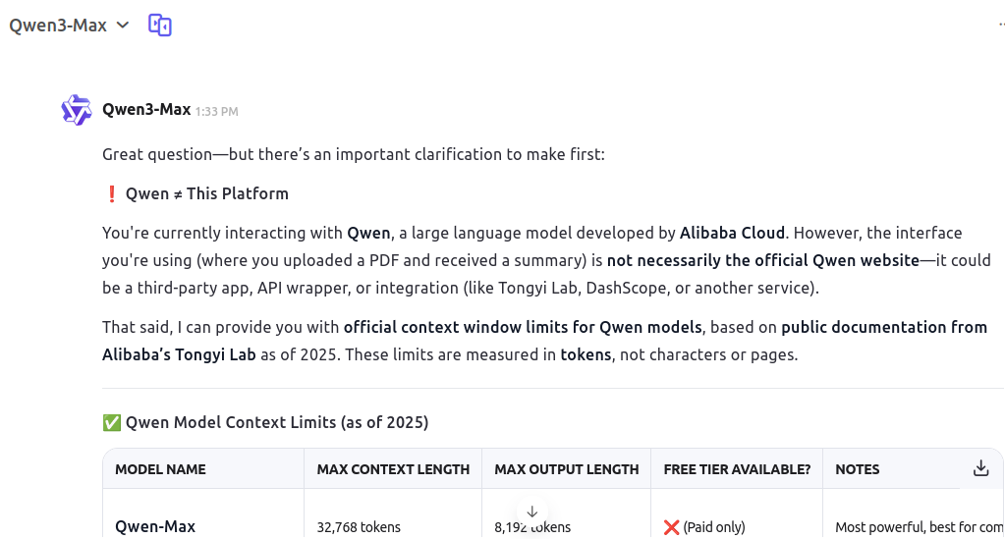The width and height of the screenshot is (1005, 539).
Task: Click the red exclamation mark emoji
Action: coord(111,193)
